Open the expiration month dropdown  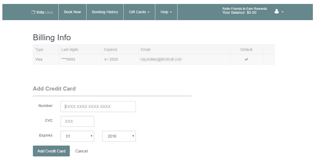pyautogui.click(x=77, y=136)
